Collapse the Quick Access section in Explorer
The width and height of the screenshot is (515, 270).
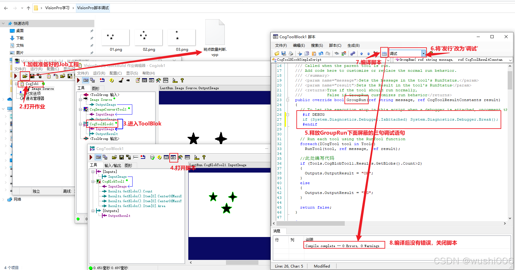tap(3, 24)
